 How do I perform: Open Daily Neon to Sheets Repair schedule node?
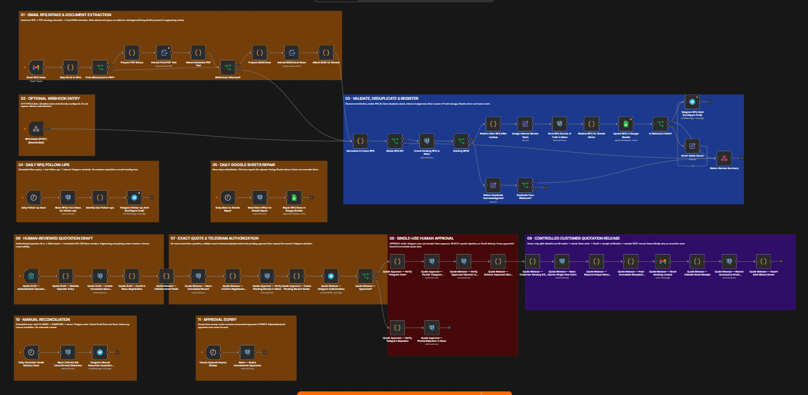click(x=228, y=197)
